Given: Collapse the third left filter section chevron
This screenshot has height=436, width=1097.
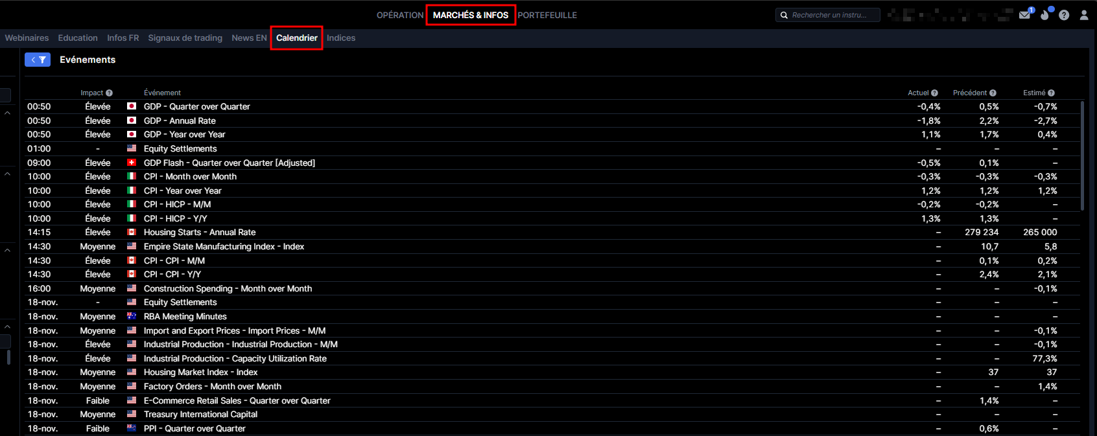Looking at the screenshot, I should click(8, 250).
